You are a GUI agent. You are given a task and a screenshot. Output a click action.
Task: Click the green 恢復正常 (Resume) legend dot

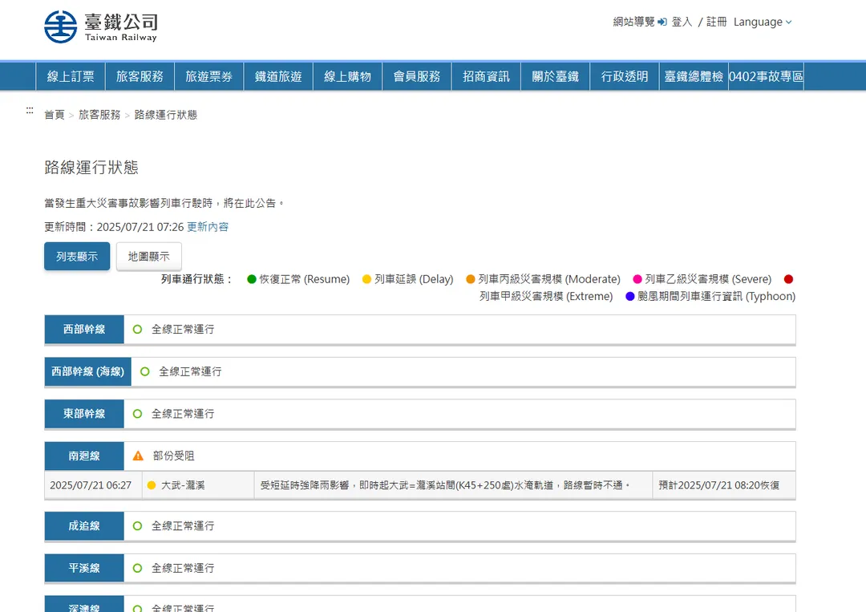(x=252, y=279)
